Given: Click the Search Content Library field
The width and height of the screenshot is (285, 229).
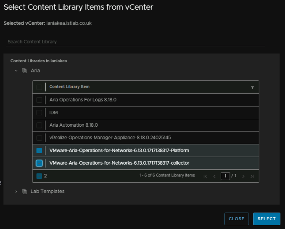Looking at the screenshot, I should tap(135, 42).
